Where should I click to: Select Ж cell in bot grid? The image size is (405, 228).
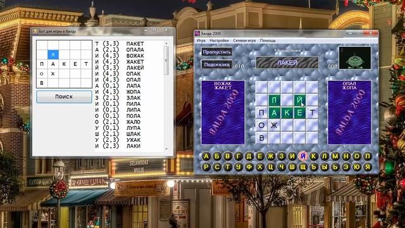tap(53, 73)
